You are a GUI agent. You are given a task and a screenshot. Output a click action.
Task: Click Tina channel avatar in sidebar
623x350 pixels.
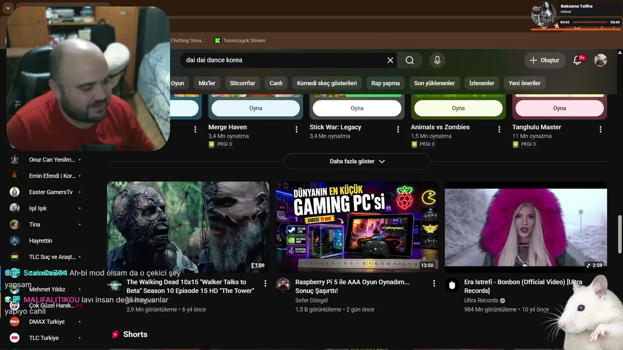pos(15,224)
